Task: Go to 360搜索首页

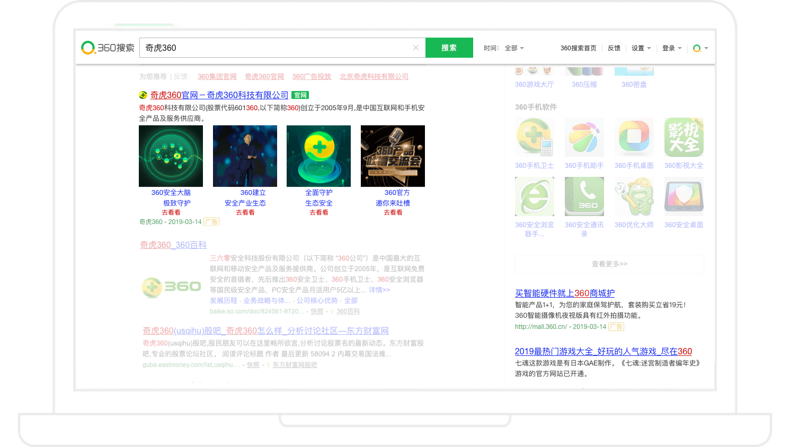Action: (578, 48)
